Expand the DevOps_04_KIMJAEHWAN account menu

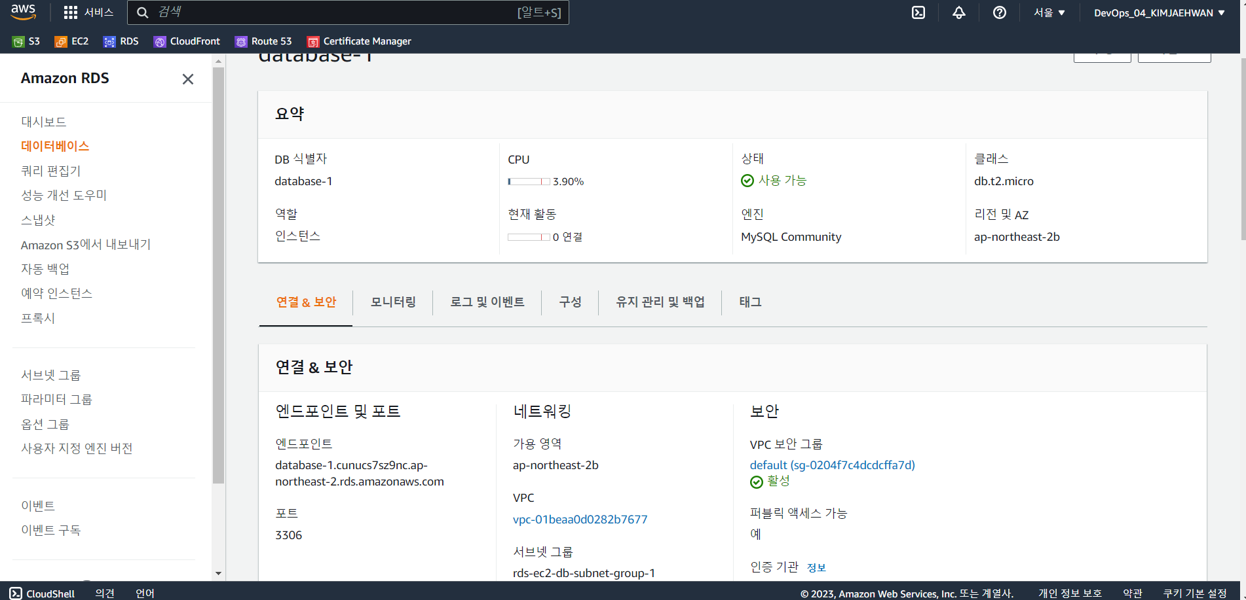coord(1160,12)
